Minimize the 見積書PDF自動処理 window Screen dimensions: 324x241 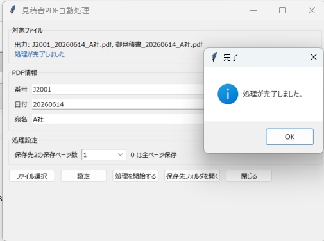[253, 10]
